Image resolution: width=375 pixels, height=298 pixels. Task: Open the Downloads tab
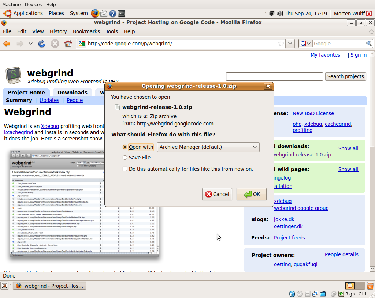coord(72,93)
